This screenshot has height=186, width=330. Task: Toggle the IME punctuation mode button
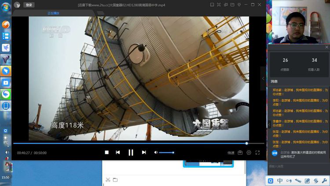pyautogui.click(x=289, y=181)
